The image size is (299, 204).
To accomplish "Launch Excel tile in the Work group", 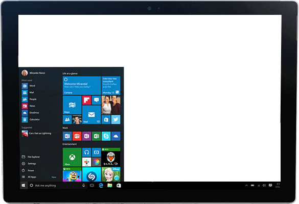I will pyautogui.click(x=96, y=136).
